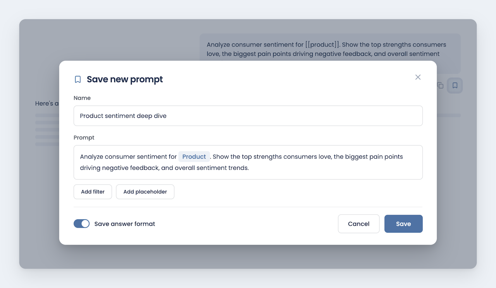This screenshot has width=496, height=288.
Task: Cancel saving the prompt
Action: click(x=359, y=224)
